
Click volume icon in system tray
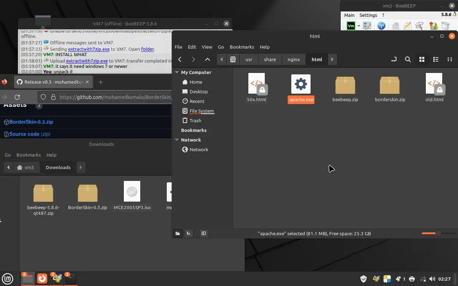tap(432, 279)
